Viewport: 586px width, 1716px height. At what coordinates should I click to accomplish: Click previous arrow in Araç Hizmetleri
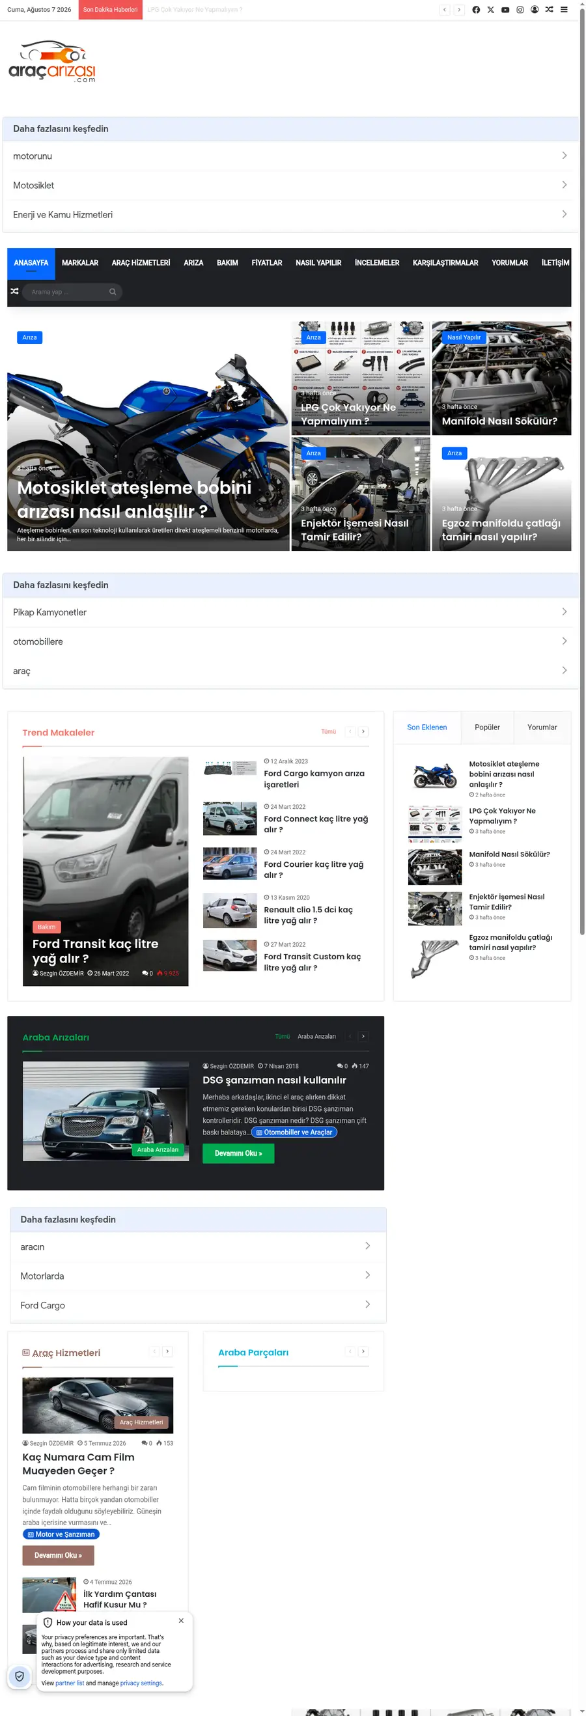pyautogui.click(x=154, y=1351)
